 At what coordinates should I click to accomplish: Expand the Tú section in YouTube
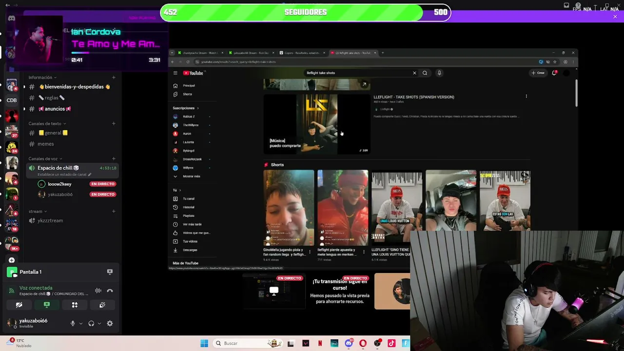pyautogui.click(x=176, y=190)
